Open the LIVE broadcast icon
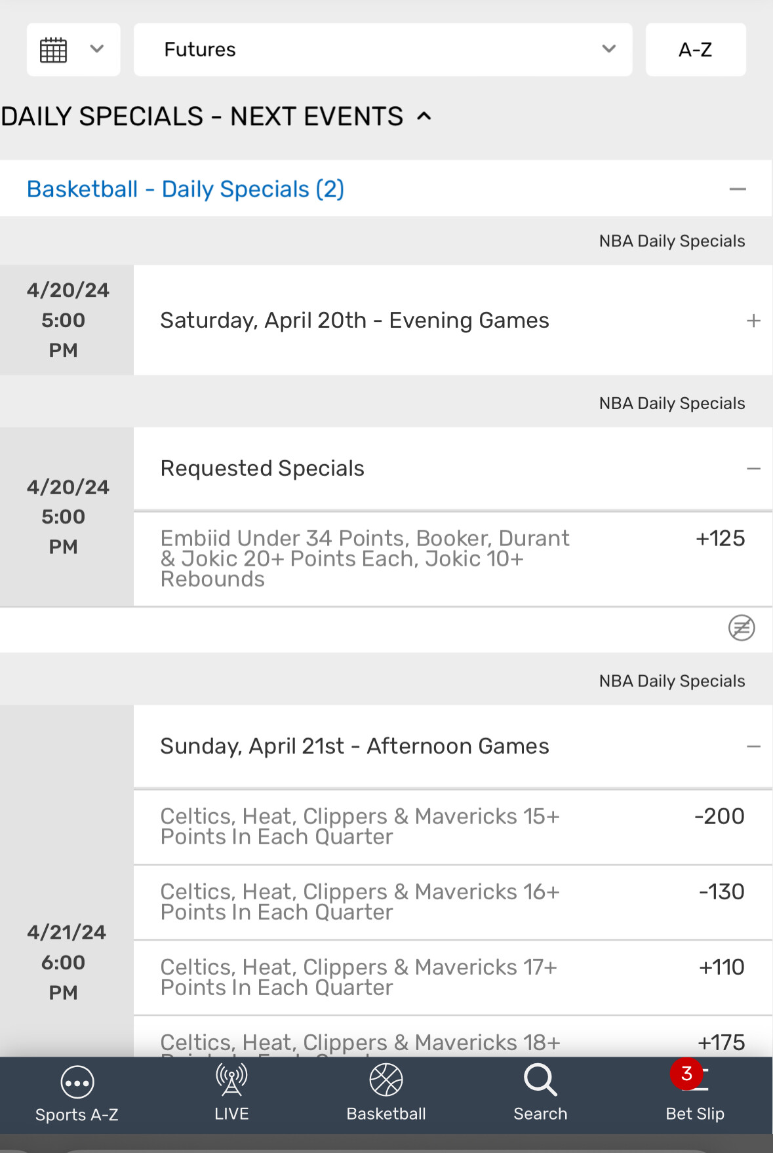The image size is (773, 1153). 231,1080
